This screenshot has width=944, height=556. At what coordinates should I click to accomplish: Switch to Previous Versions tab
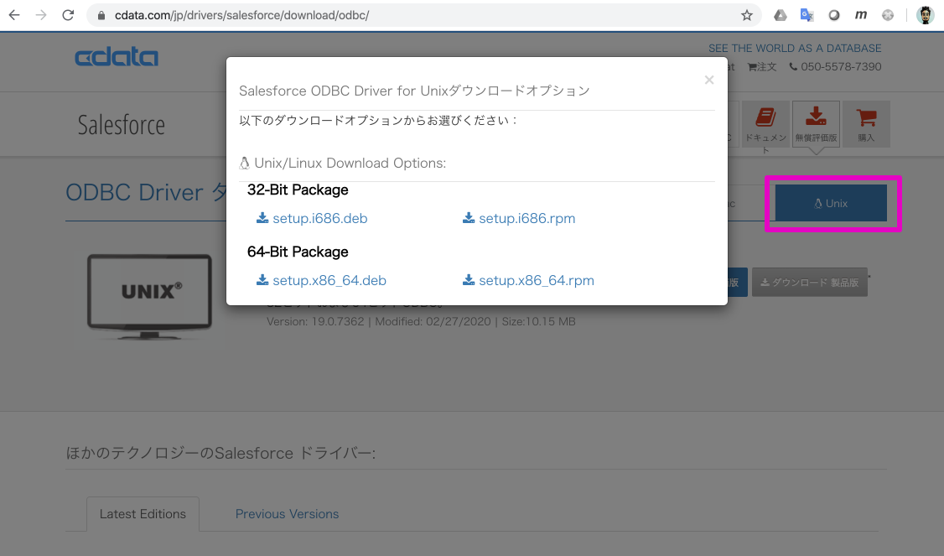[x=288, y=514]
